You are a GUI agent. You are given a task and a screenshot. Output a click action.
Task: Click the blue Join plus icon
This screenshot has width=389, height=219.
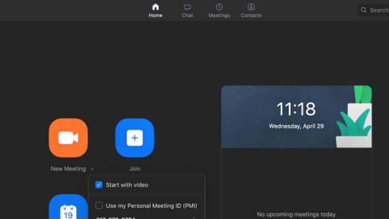tap(134, 138)
